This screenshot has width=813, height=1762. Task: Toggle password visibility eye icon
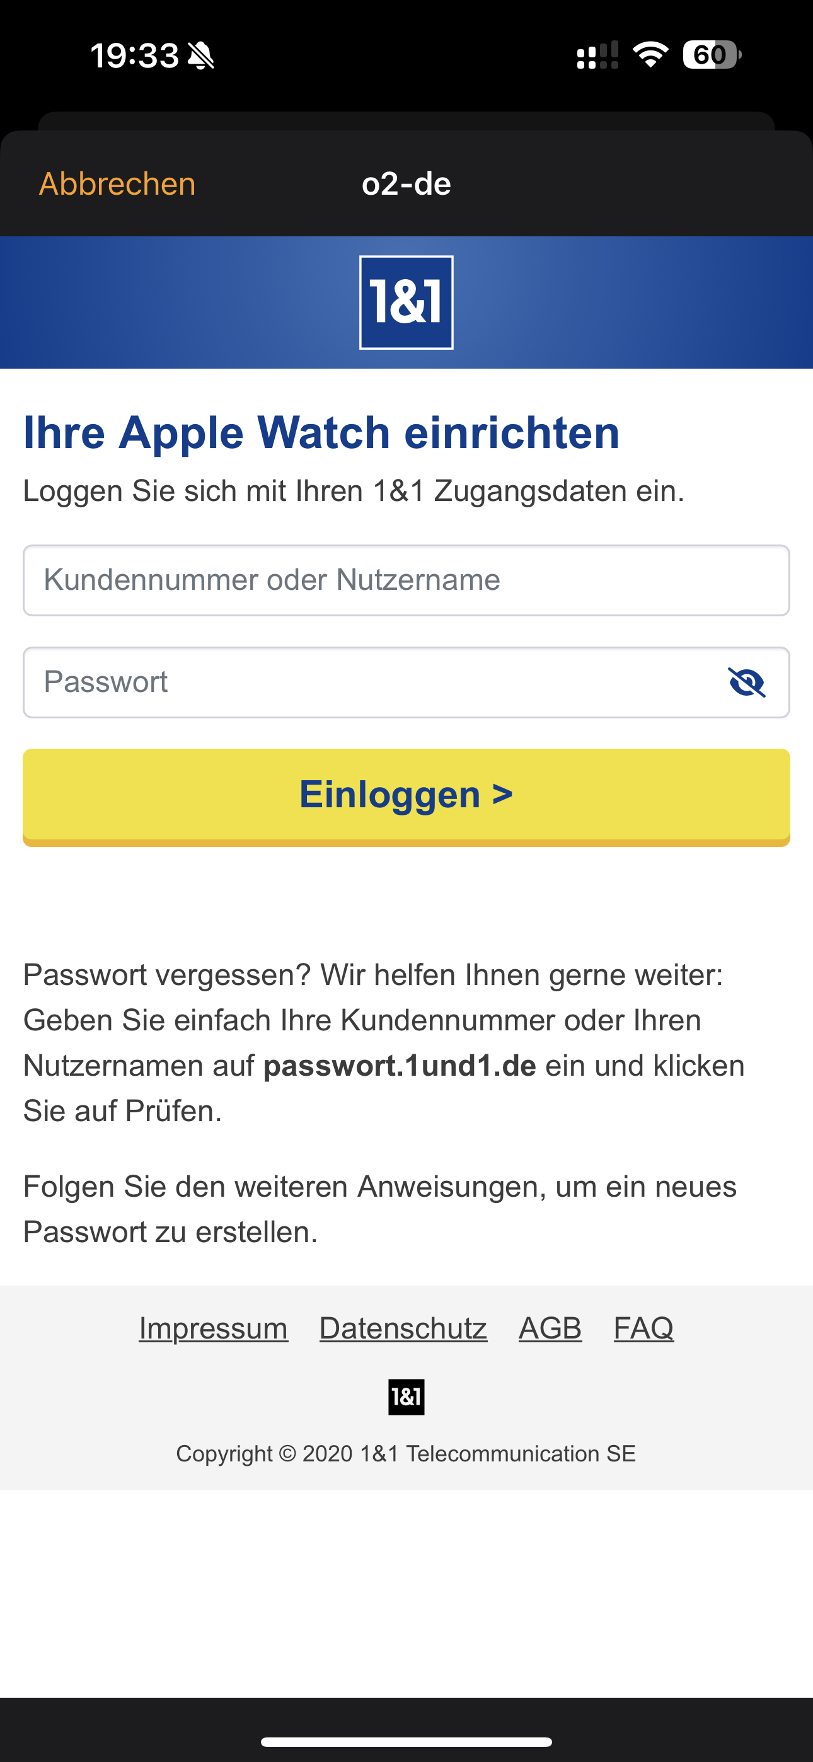[x=747, y=682]
